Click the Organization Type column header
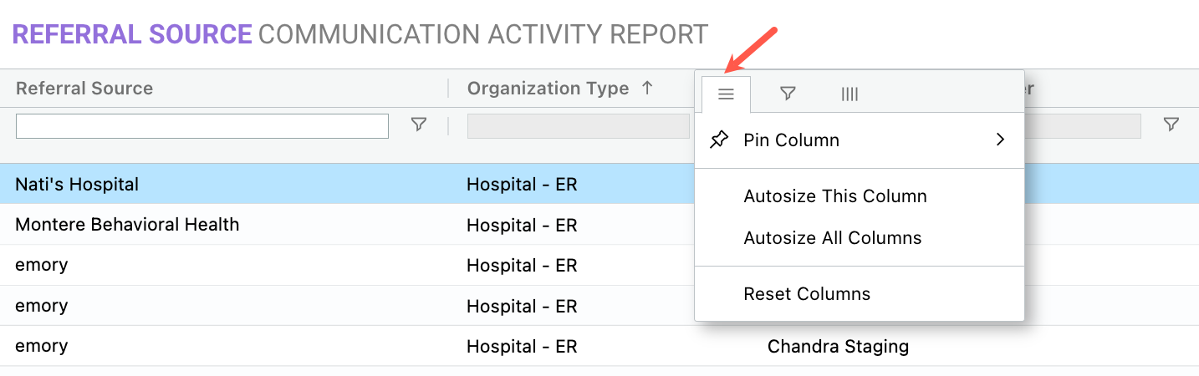This screenshot has width=1199, height=376. tap(548, 88)
